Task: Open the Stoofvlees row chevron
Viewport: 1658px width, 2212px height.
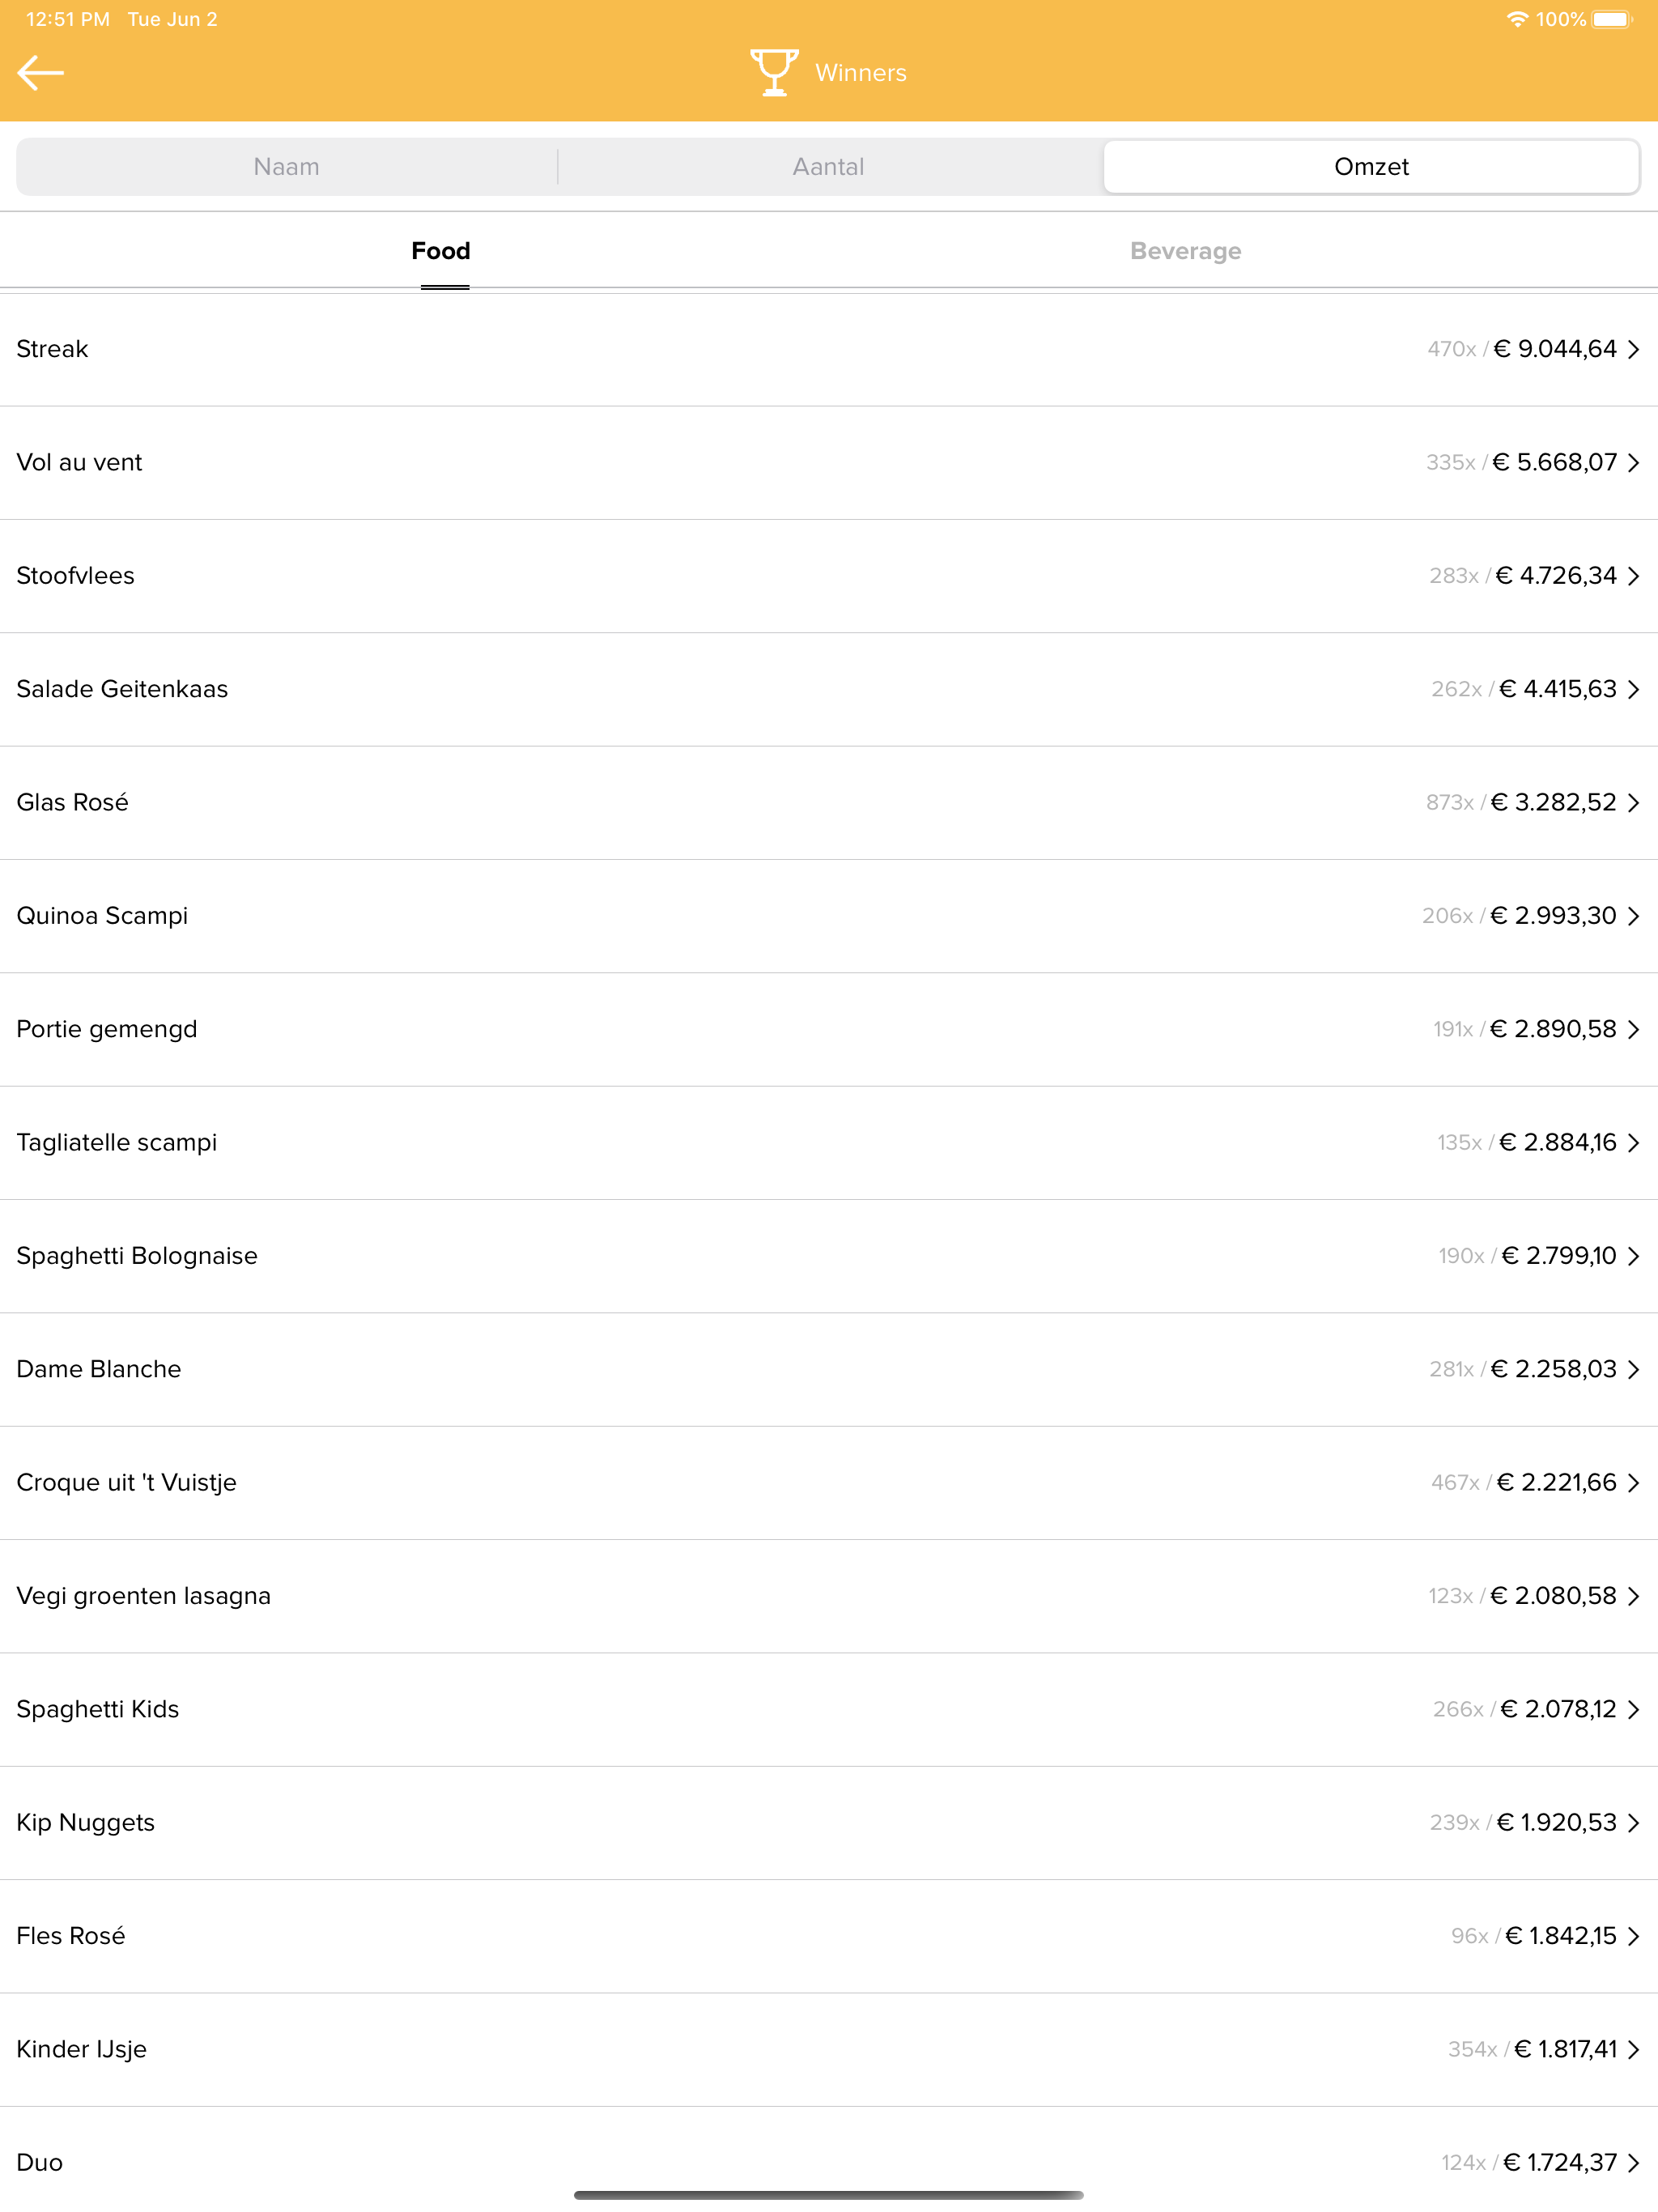Action: [1633, 576]
